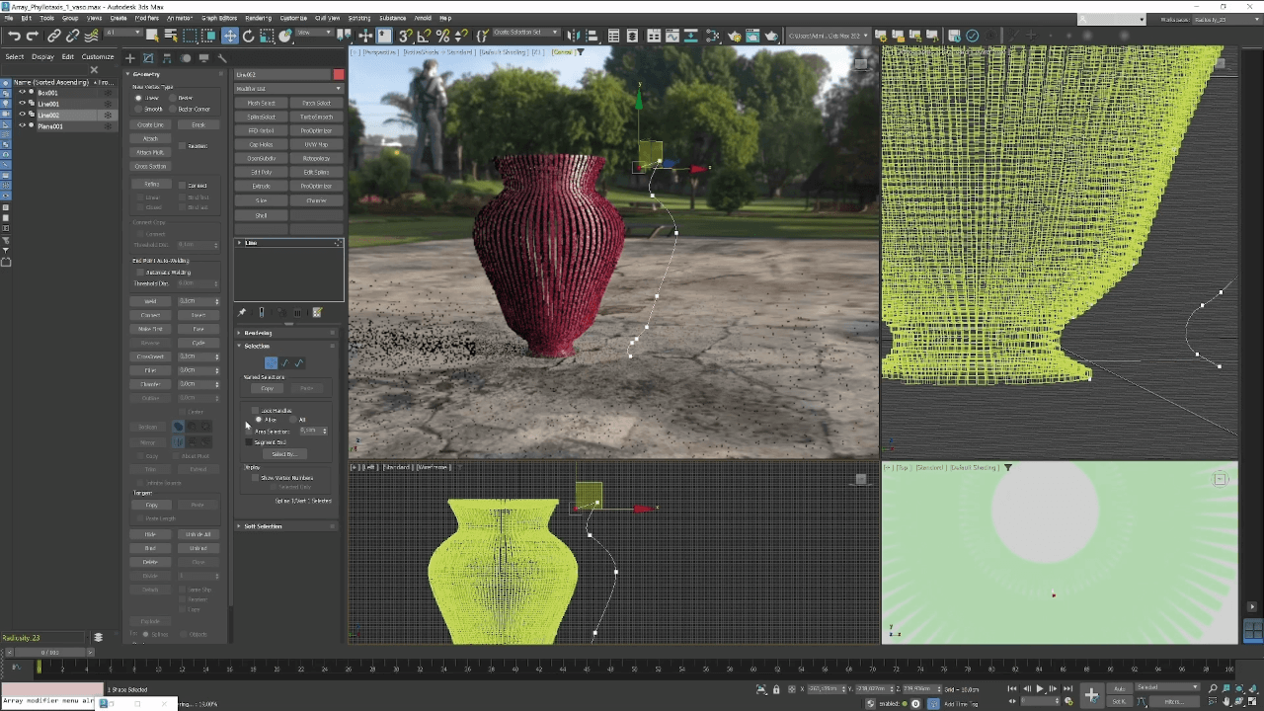Click the Redo arrow icon
The image size is (1264, 711).
pyautogui.click(x=33, y=36)
